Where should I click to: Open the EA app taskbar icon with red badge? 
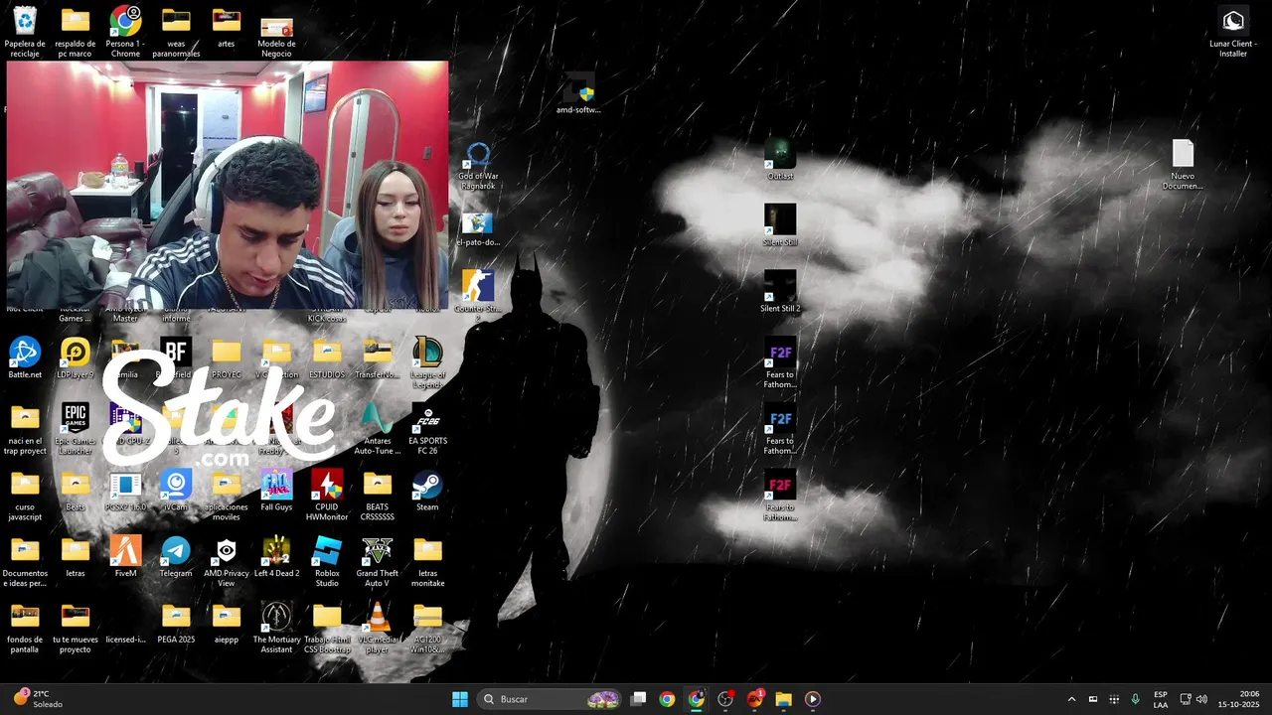pyautogui.click(x=755, y=699)
